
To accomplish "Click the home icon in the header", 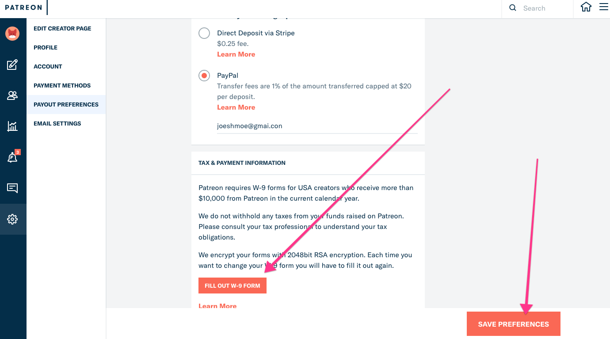I will pyautogui.click(x=586, y=8).
